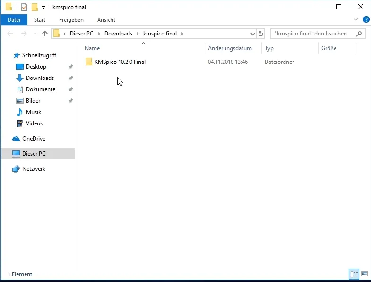
Task: Click the kmspico final breadcrumb
Action: (x=160, y=34)
